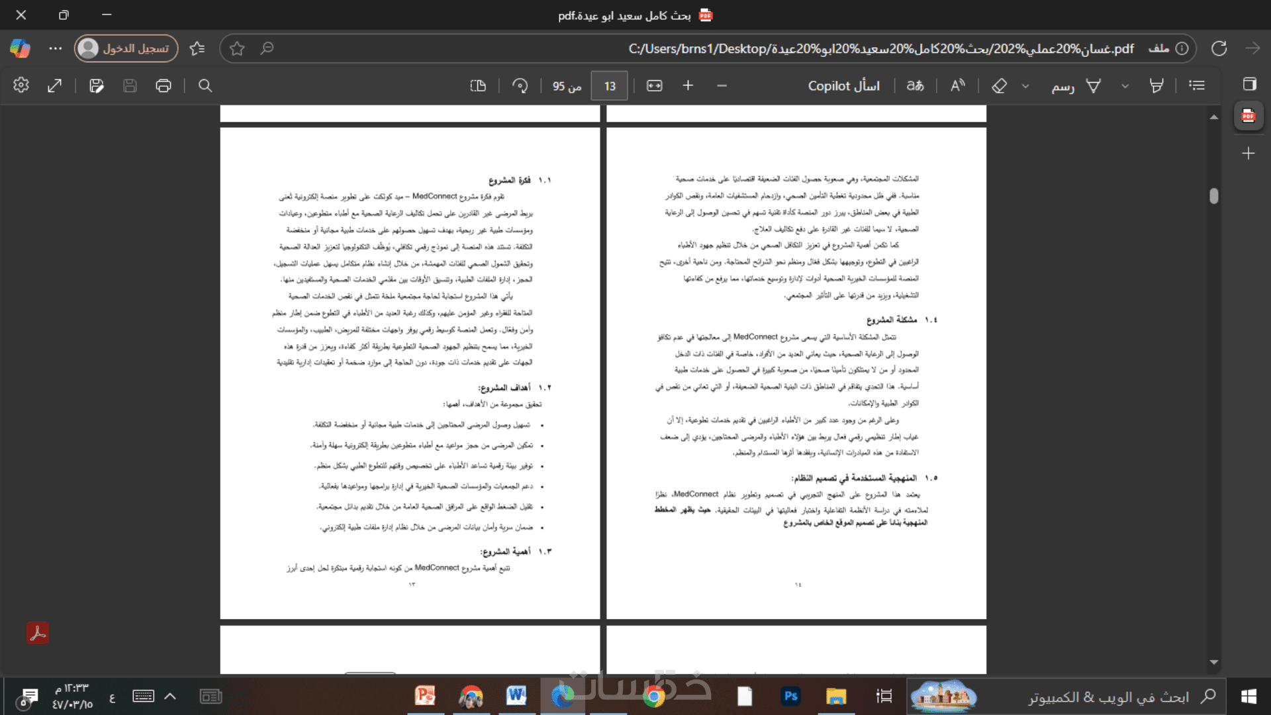This screenshot has width=1271, height=715.
Task: Click the Print icon in PDF toolbar
Action: click(x=163, y=85)
